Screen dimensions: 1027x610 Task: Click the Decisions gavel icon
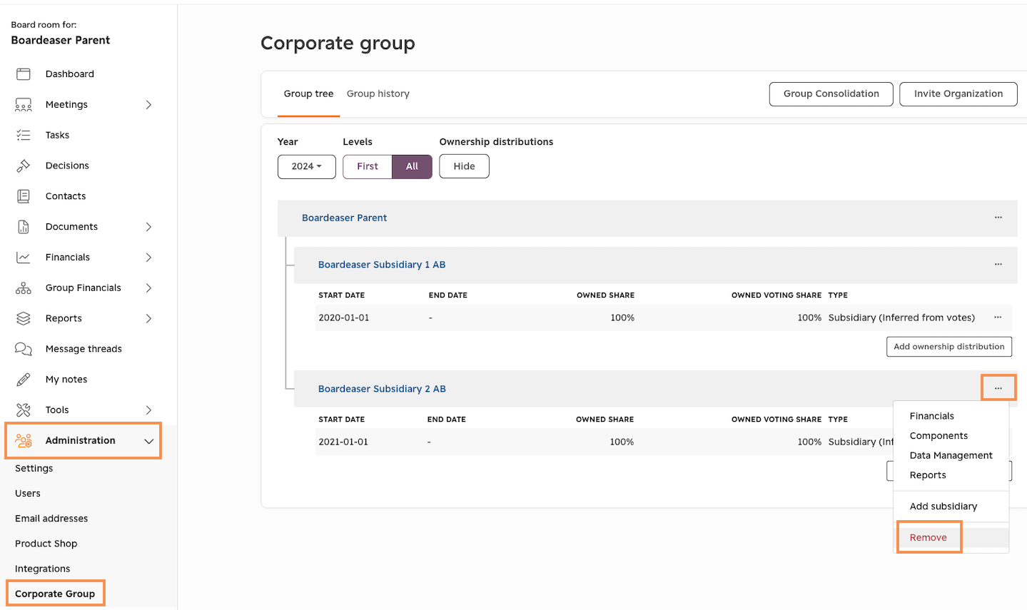(x=24, y=166)
